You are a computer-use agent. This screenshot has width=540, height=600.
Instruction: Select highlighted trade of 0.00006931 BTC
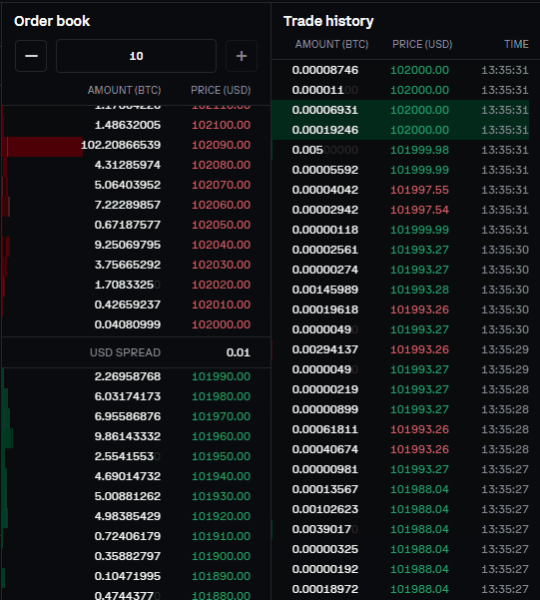coord(400,110)
